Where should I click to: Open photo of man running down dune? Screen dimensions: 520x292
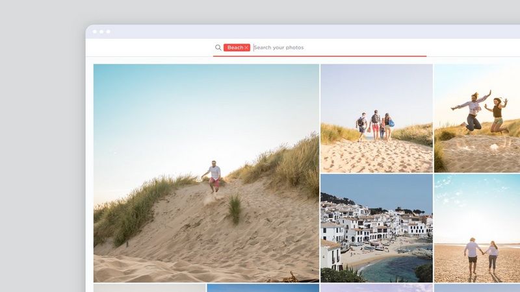click(x=206, y=173)
